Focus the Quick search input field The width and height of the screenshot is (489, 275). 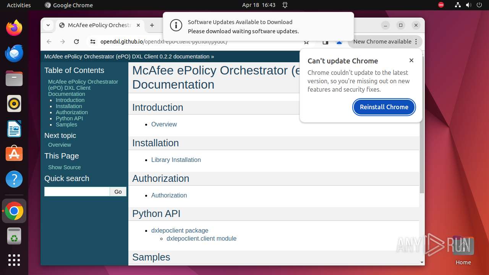77,192
